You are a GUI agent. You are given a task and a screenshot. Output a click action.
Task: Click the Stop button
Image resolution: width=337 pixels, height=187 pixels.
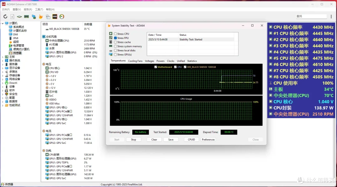(134, 140)
